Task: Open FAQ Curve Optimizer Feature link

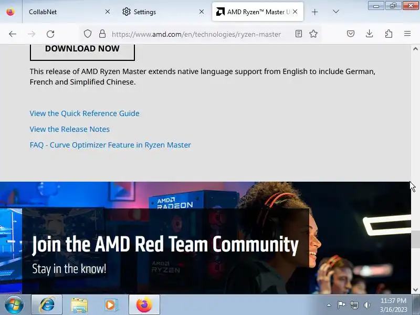Action: (x=110, y=145)
